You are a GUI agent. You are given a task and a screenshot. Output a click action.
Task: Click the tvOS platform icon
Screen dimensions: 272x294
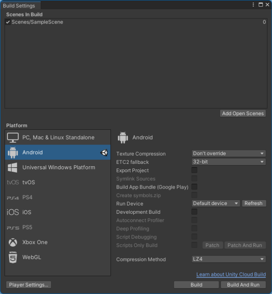click(13, 182)
